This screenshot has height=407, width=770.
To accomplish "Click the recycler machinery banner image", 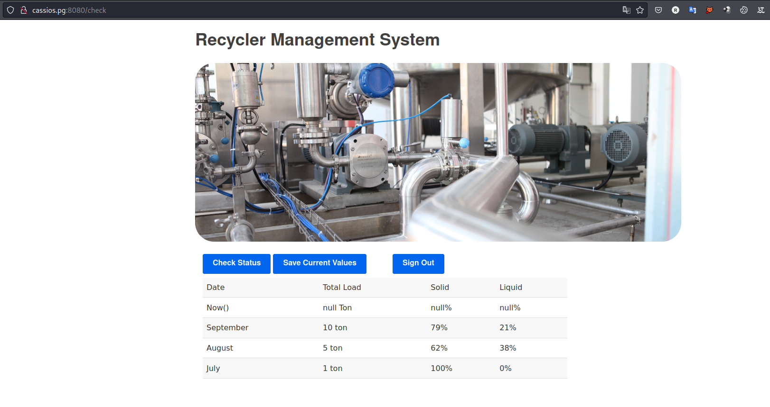I will (438, 152).
